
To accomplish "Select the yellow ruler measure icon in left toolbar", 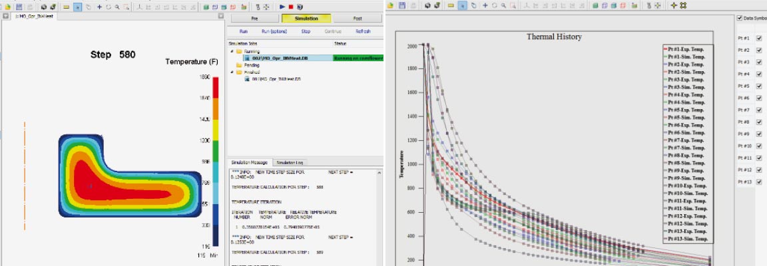I will click(66, 7).
